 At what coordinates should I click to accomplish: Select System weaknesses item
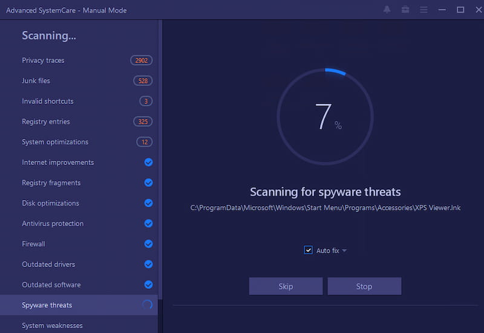(x=79, y=325)
